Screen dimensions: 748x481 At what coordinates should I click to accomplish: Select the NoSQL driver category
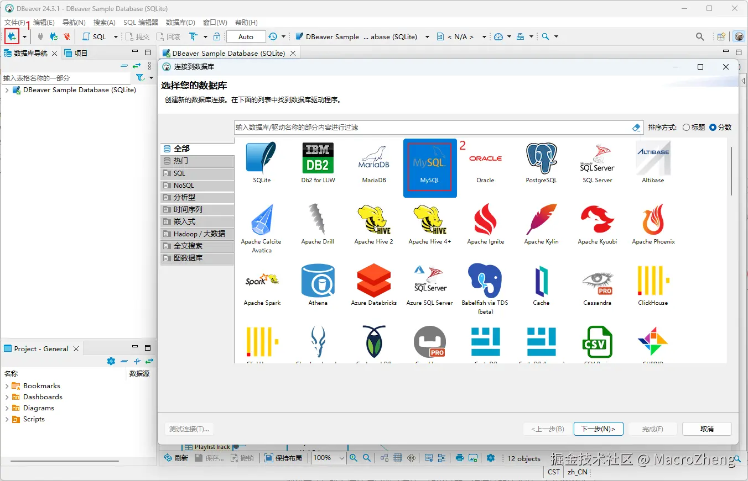coord(198,185)
